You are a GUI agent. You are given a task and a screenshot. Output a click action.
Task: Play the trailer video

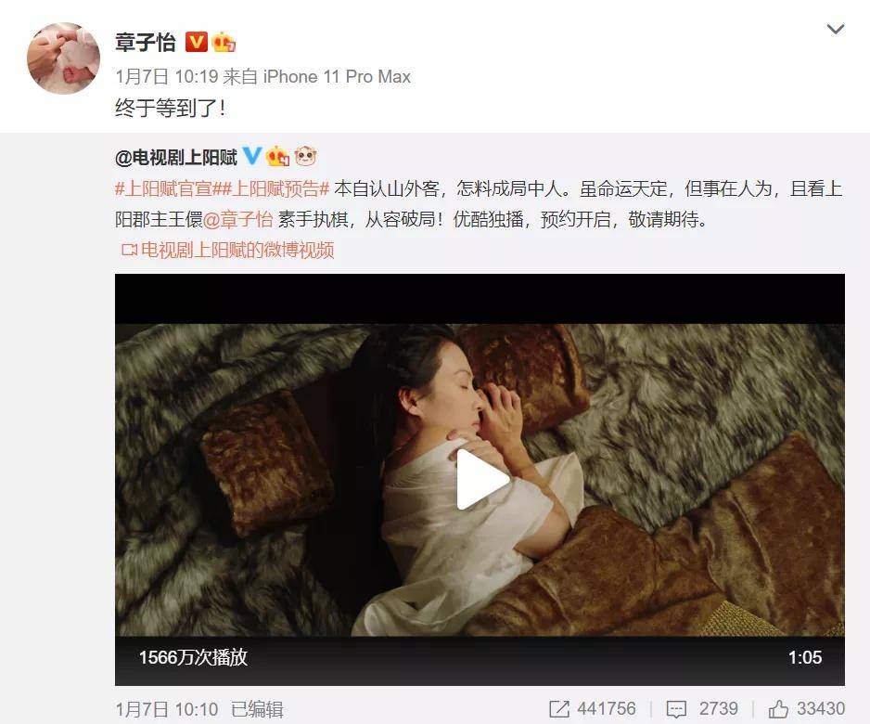[480, 480]
